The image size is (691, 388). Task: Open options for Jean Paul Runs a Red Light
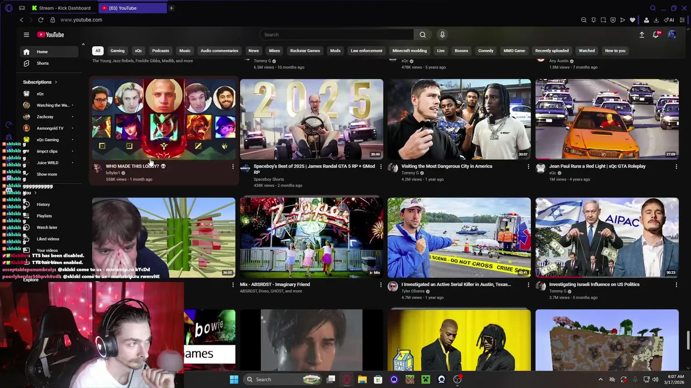[676, 167]
